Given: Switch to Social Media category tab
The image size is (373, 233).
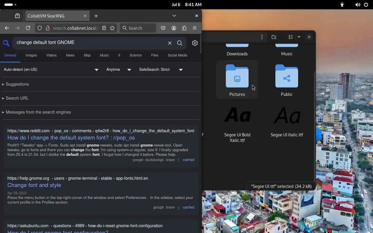Looking at the screenshot, I should (177, 55).
